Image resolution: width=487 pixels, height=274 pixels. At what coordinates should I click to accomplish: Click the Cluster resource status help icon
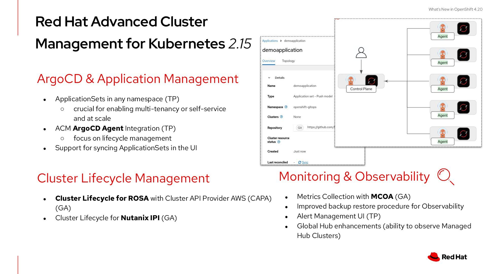pyautogui.click(x=279, y=142)
